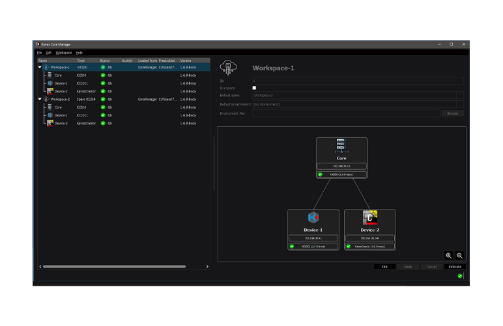The image size is (503, 326).
Task: Zoom out of the workspace diagram
Action: click(459, 256)
